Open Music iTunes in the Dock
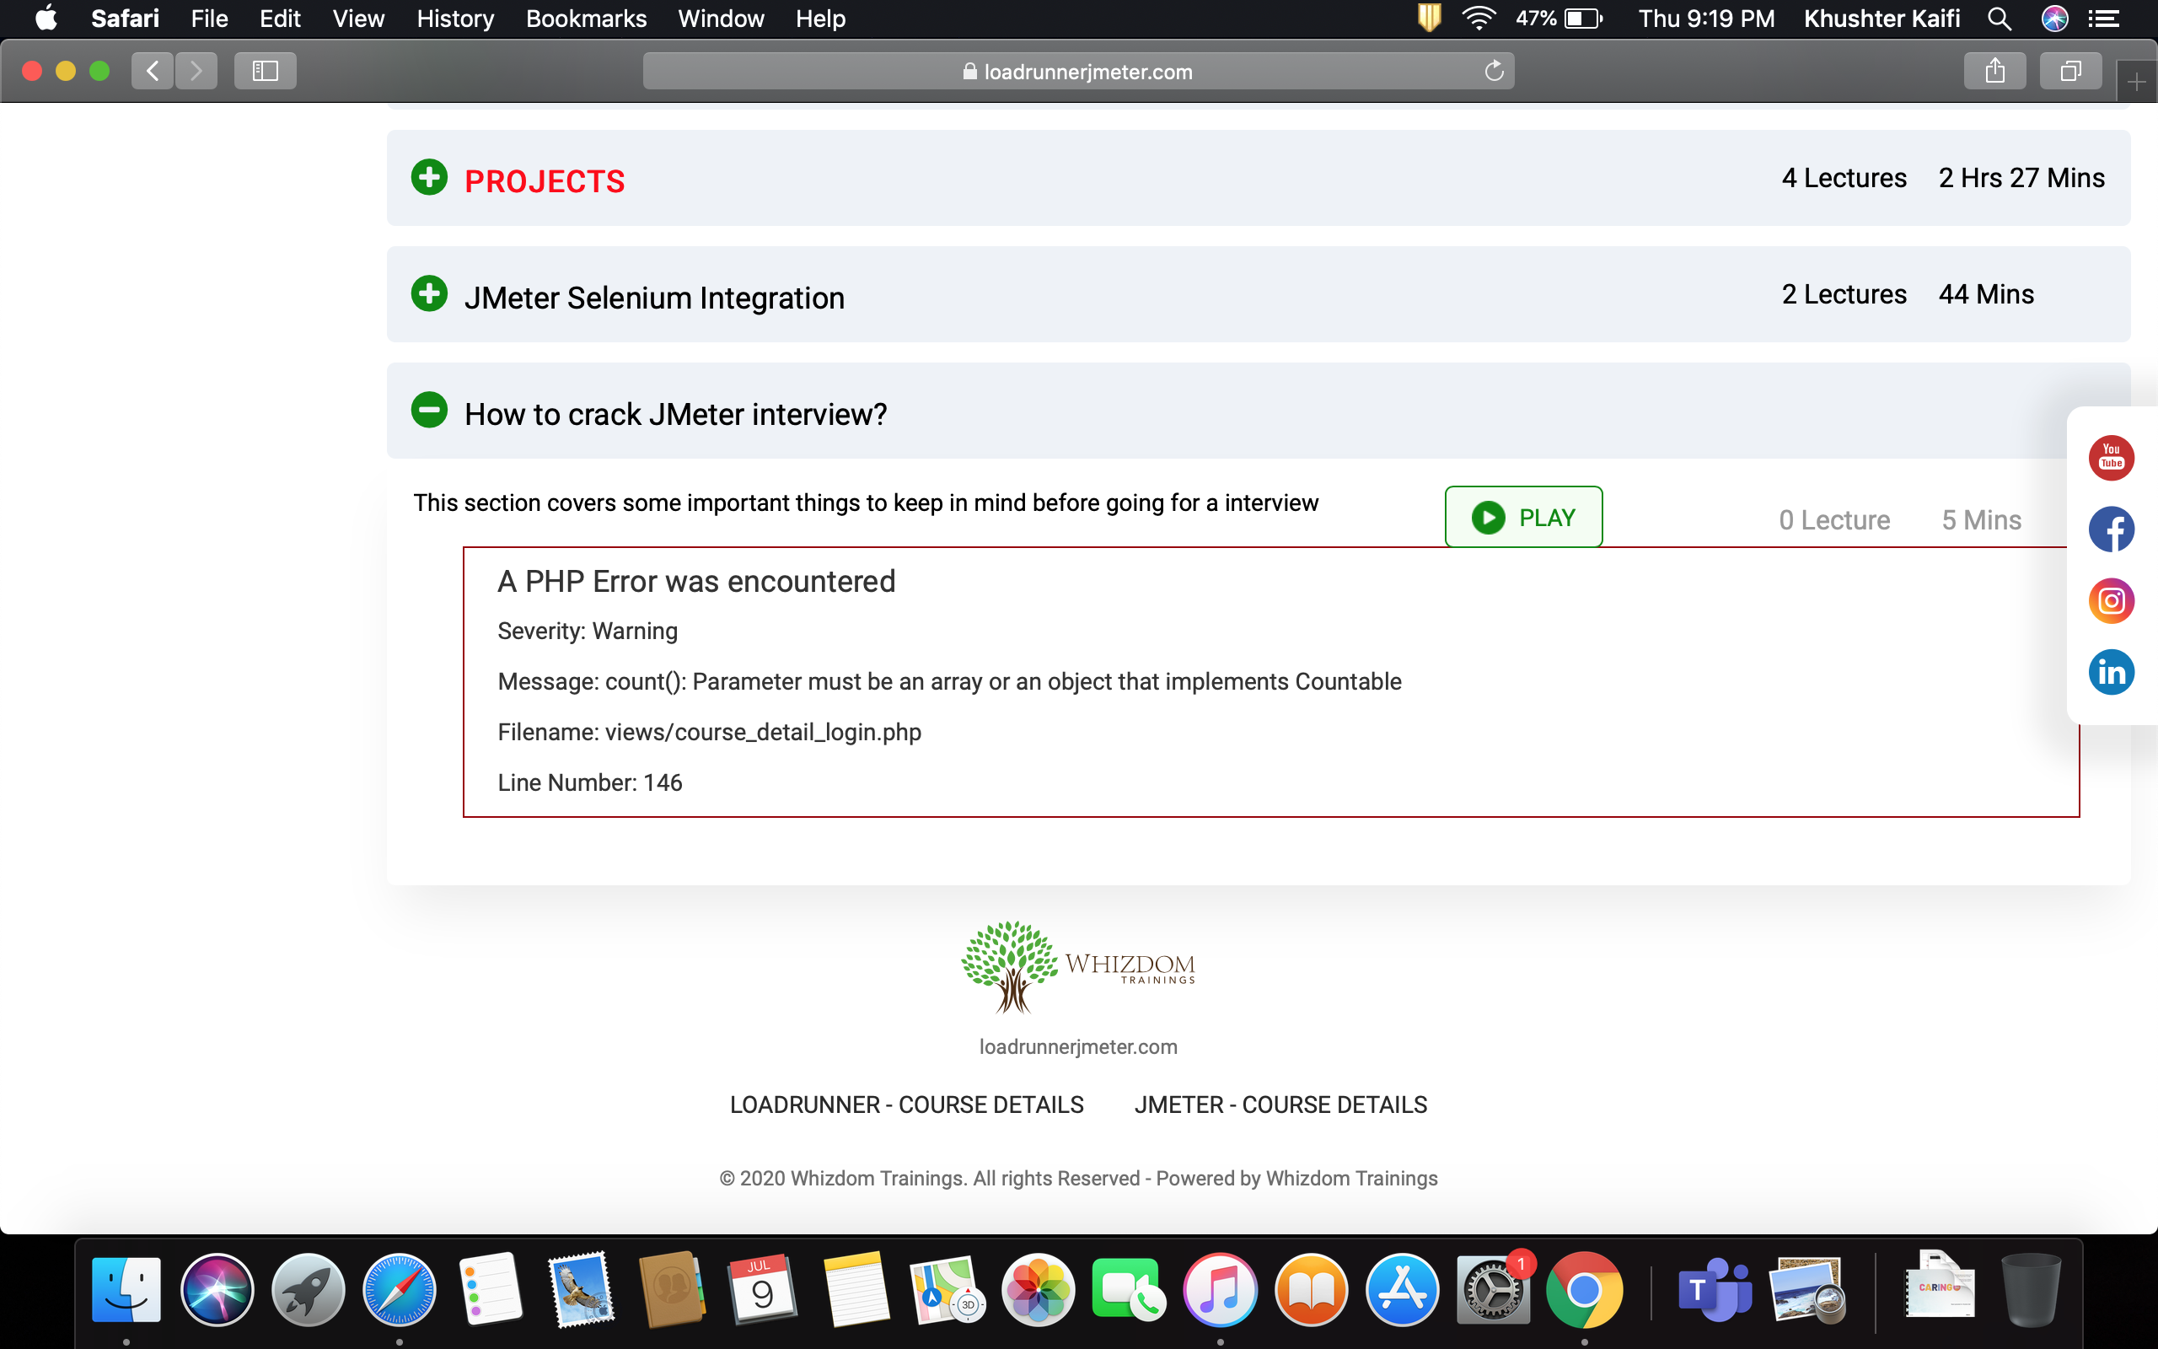This screenshot has height=1349, width=2158. click(1220, 1290)
